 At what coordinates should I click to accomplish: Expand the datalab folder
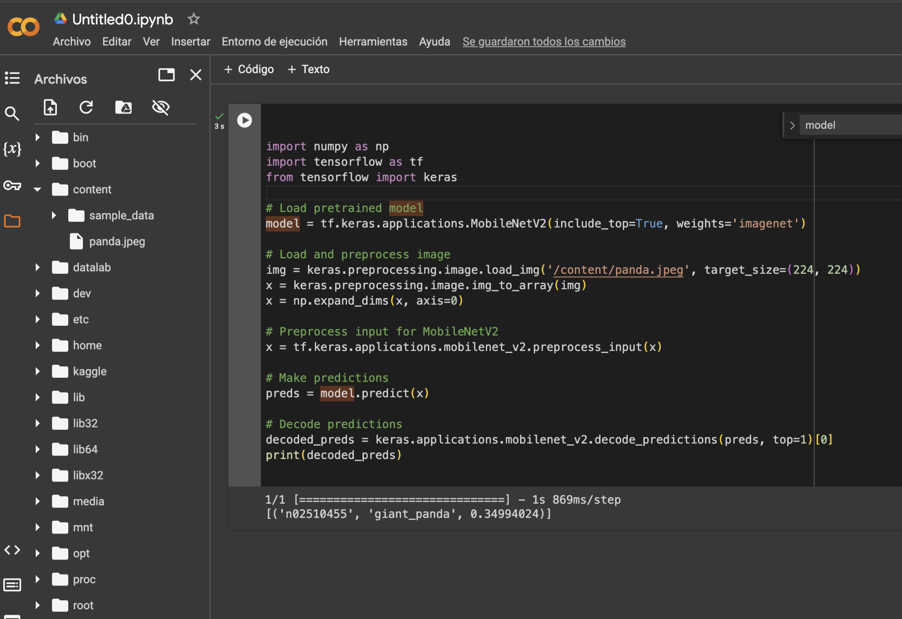[37, 267]
